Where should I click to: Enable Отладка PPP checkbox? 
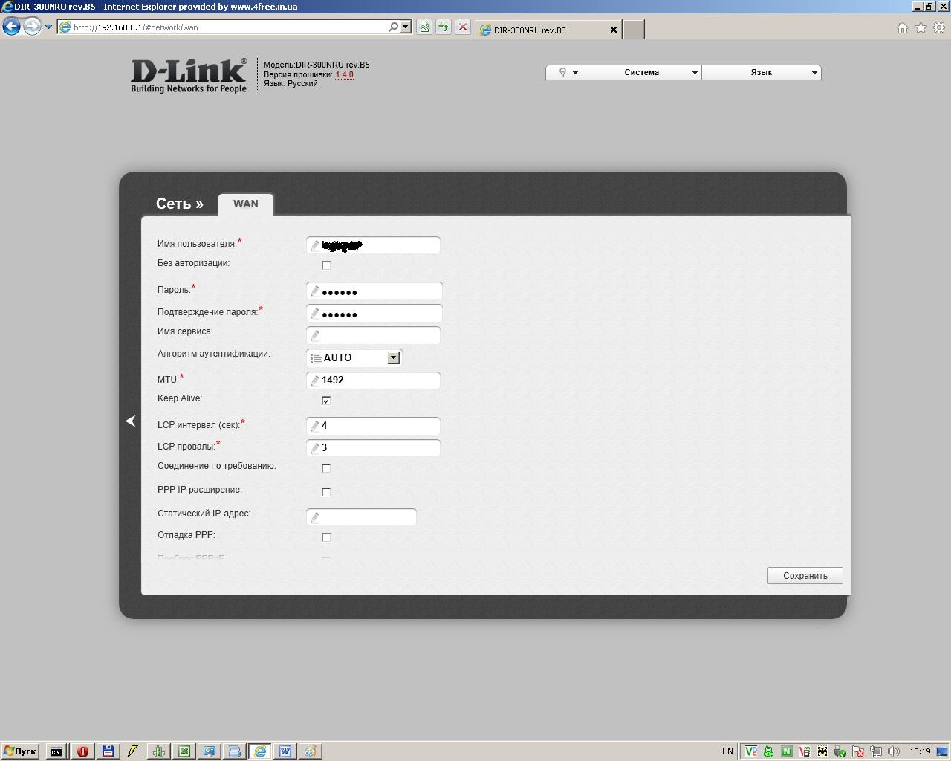point(326,537)
